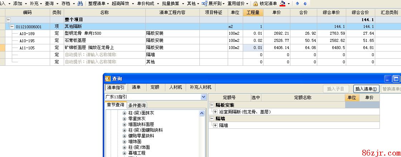Collapse the 整个项目 root row
The height and width of the screenshot is (157, 401).
click(x=9, y=20)
